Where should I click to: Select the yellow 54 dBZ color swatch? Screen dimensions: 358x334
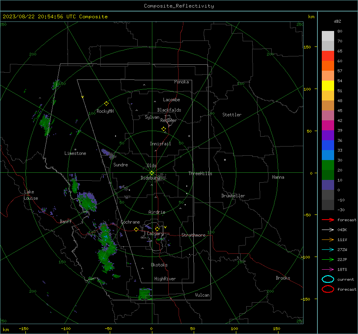point(328,85)
